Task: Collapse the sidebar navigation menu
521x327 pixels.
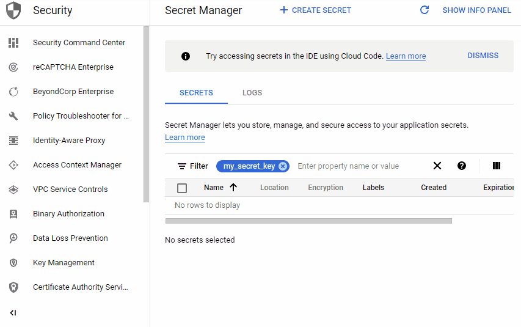Action: (13, 313)
